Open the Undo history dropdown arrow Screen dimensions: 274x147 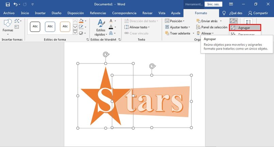[19, 4]
